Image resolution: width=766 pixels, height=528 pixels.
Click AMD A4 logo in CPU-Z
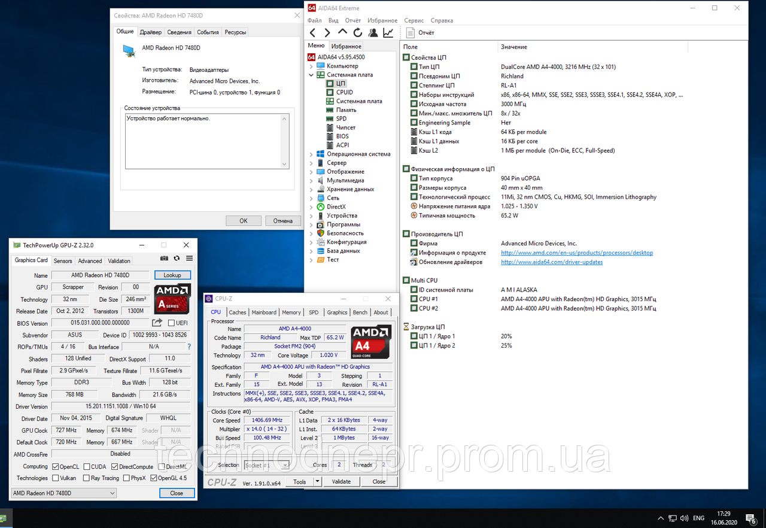[x=371, y=341]
